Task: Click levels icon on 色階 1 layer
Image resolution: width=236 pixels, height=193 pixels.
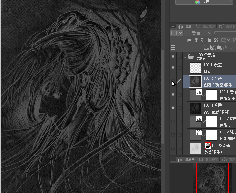Action: pos(199,119)
